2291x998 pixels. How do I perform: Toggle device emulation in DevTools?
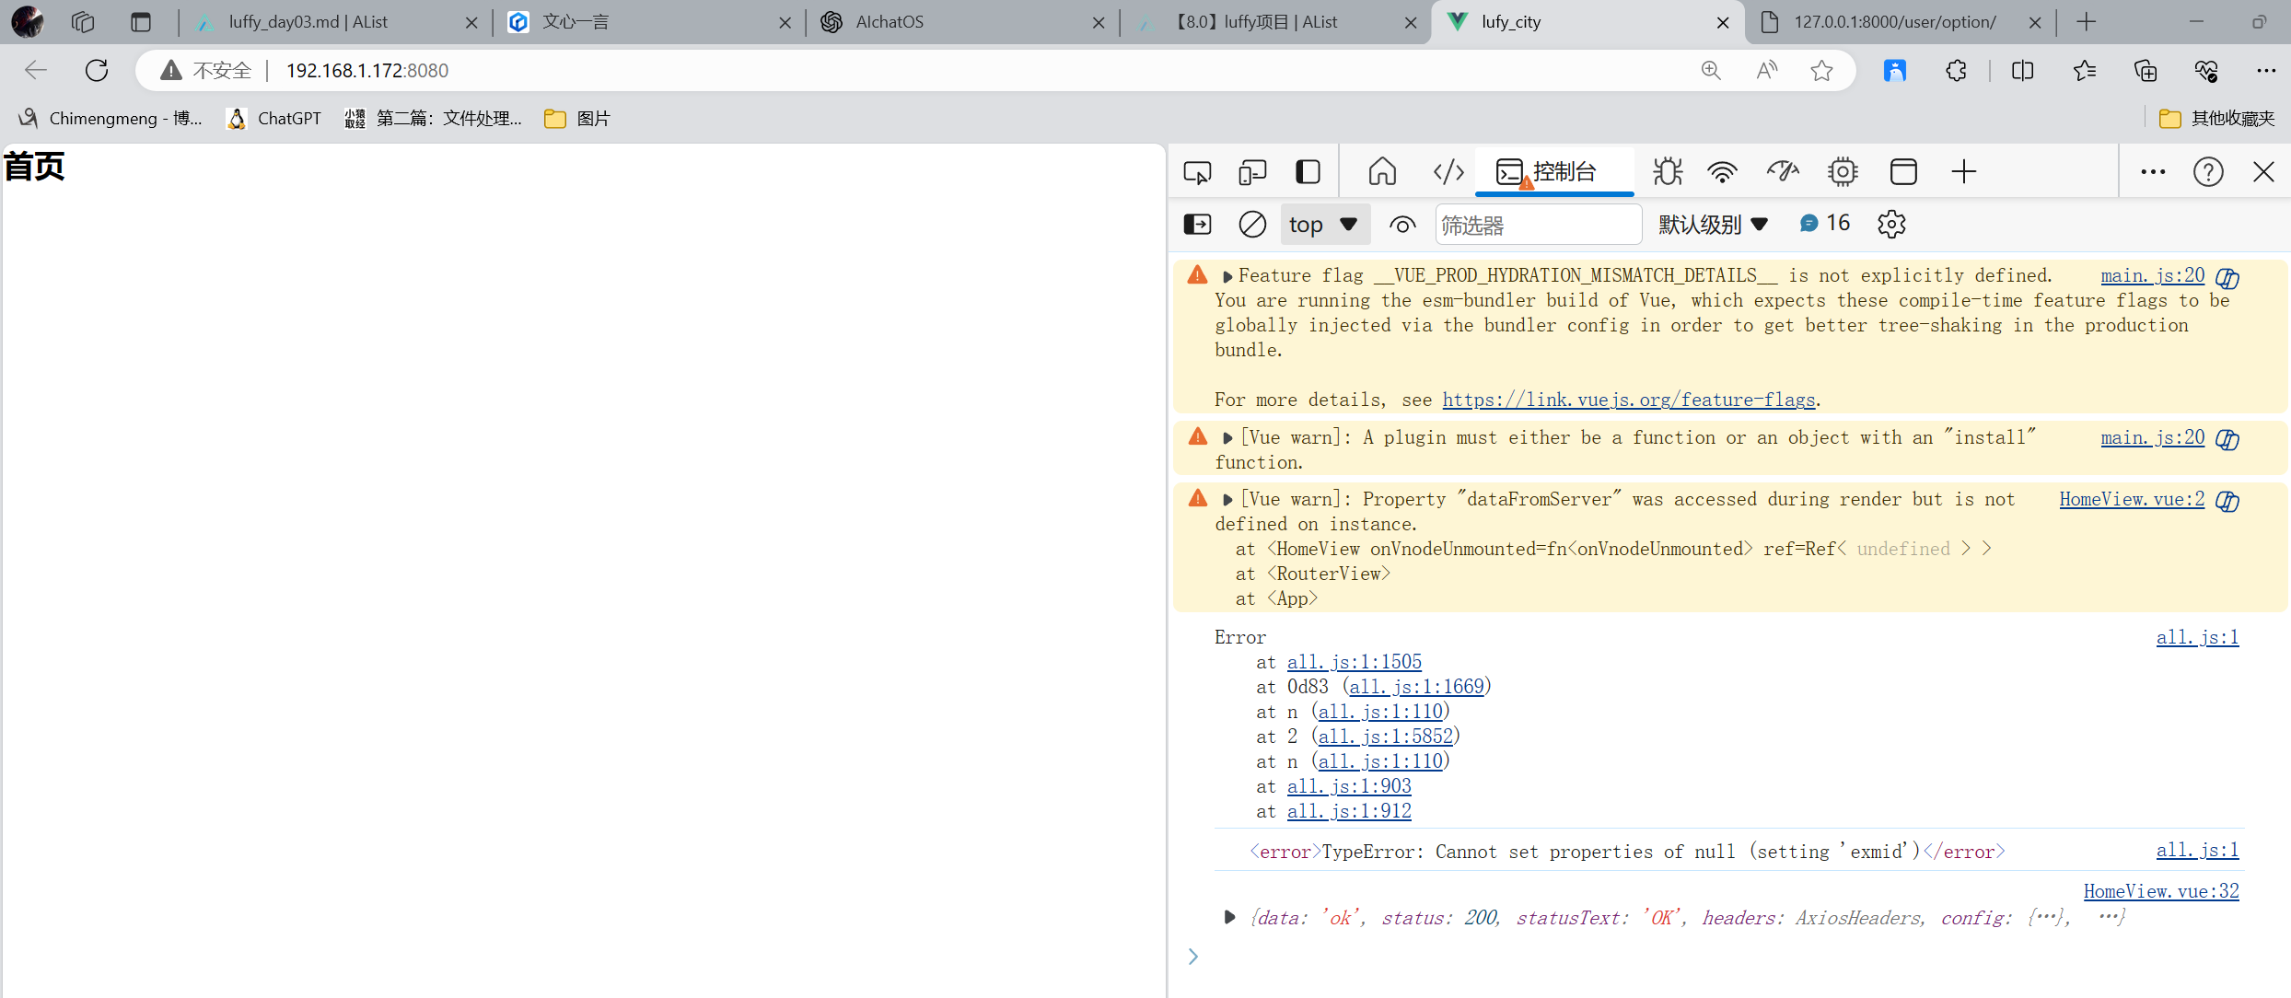[x=1252, y=172]
